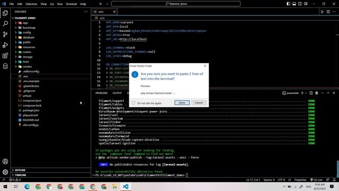Screen dimensions: 339x191
Task: Open the File menu
Action: pyautogui.click(x=12, y=4)
